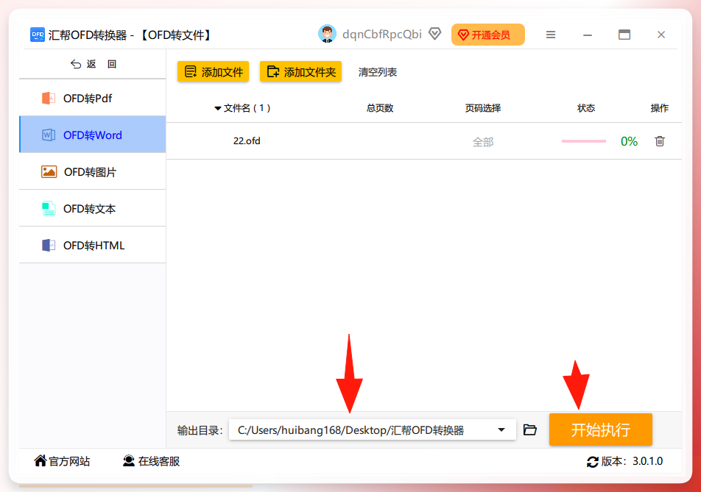Viewport: 701px width, 492px height.
Task: Select the 22.ofd file row
Action: pyautogui.click(x=424, y=141)
